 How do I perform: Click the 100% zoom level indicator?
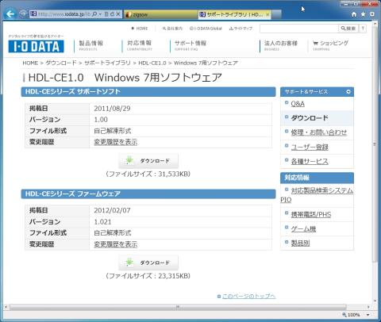[351, 315]
